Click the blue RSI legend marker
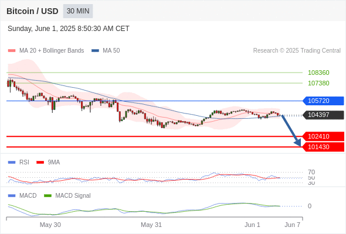Viewport: 346px width, 234px height. 12,163
